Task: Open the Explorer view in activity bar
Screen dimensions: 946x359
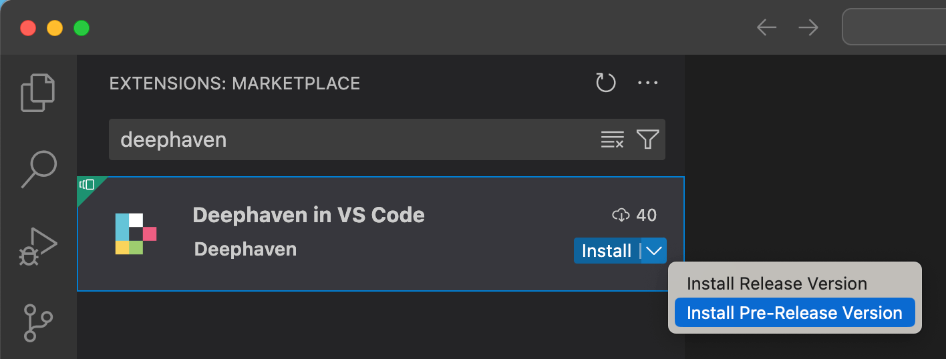Action: click(x=38, y=92)
